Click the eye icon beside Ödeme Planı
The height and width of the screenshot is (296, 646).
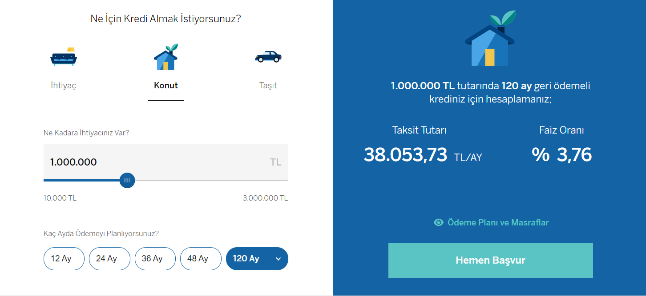pyautogui.click(x=439, y=222)
